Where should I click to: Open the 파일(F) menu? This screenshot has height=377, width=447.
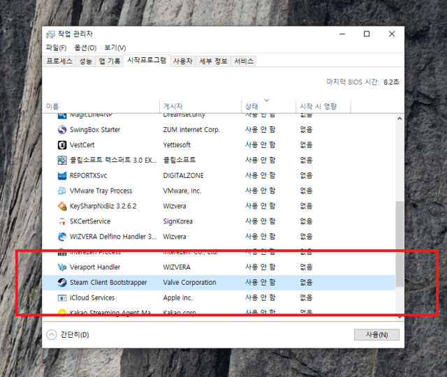(x=56, y=47)
